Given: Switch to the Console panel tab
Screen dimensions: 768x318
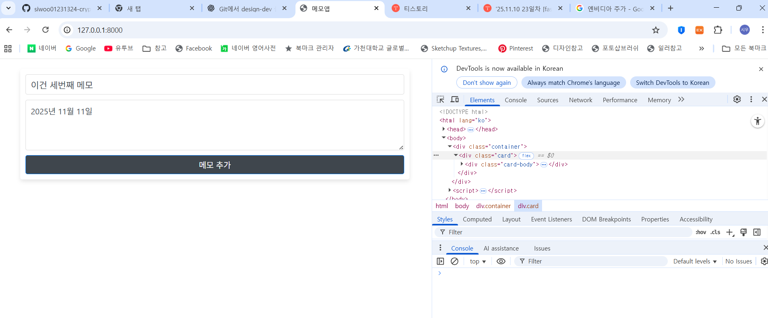Looking at the screenshot, I should pyautogui.click(x=515, y=100).
